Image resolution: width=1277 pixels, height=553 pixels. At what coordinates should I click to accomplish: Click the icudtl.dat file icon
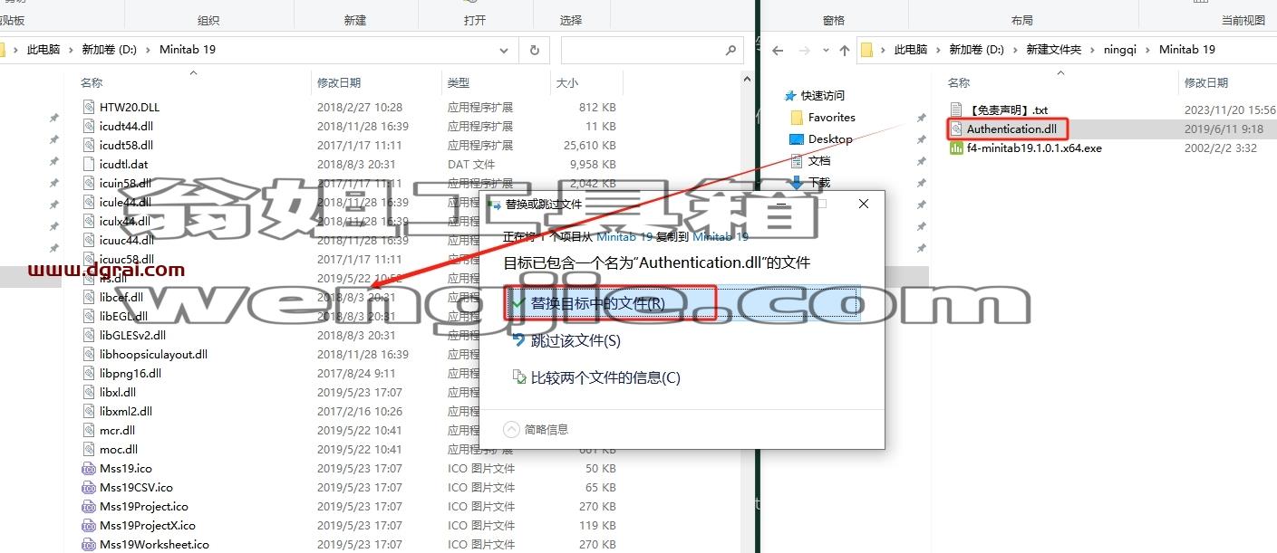click(88, 164)
